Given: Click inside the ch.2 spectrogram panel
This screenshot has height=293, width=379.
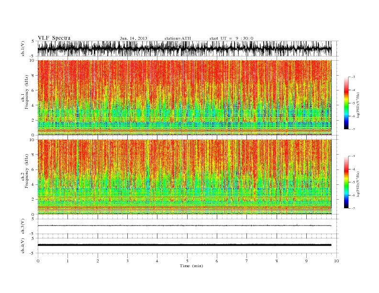Looking at the screenshot, I should (x=184, y=177).
